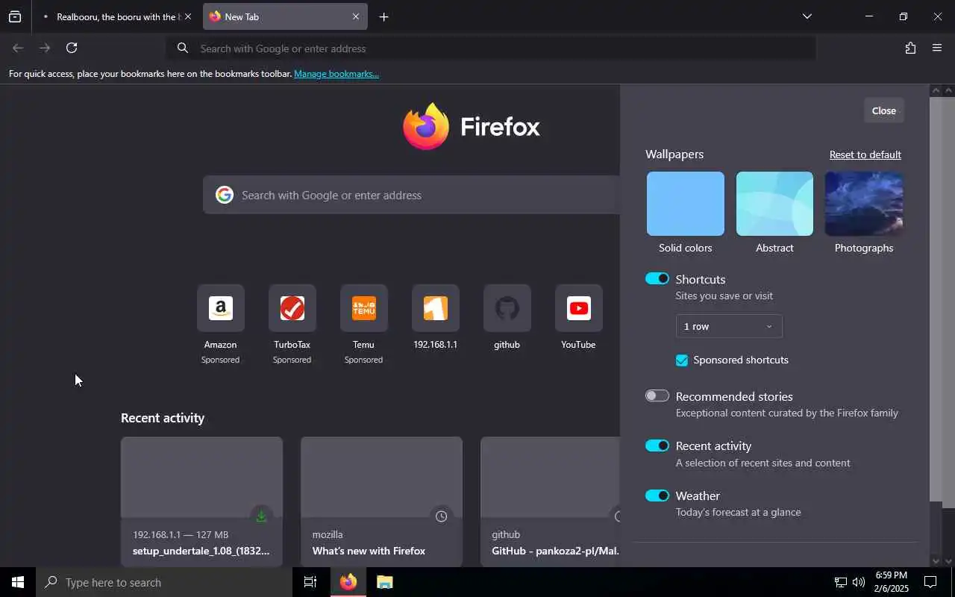Enable the Recommended stories toggle
Image resolution: width=955 pixels, height=597 pixels.
coord(657,396)
